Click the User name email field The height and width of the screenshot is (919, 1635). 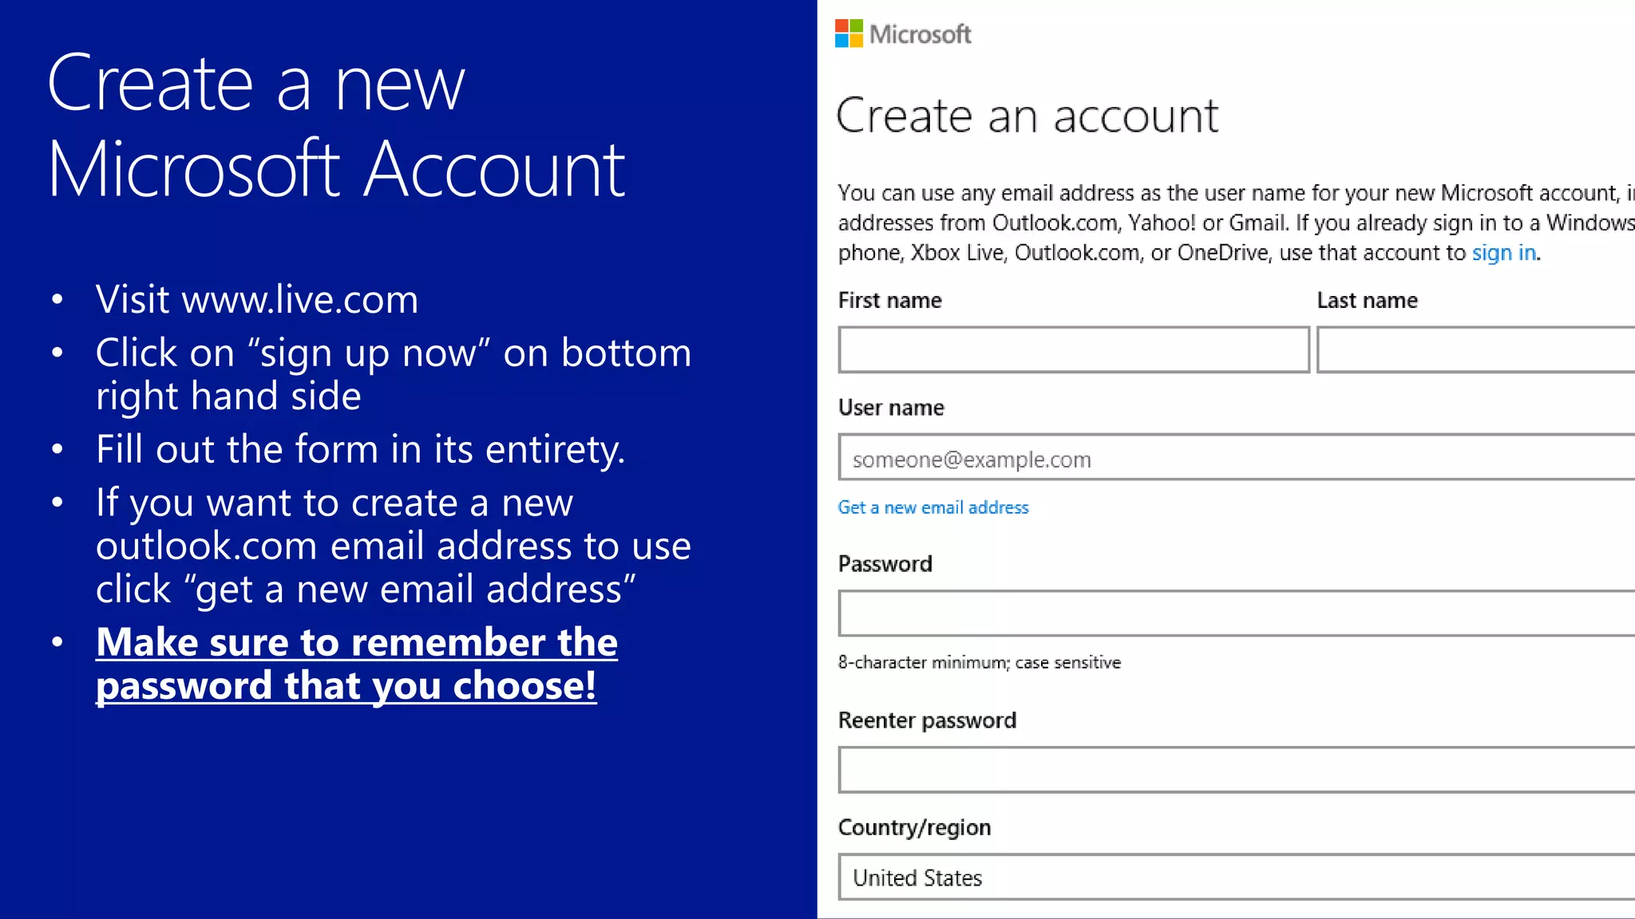pos(1236,458)
